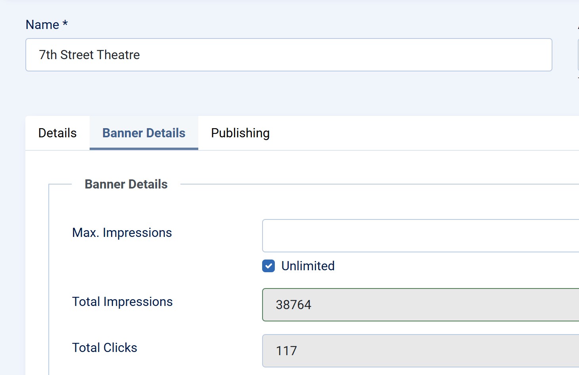This screenshot has height=375, width=579.
Task: Click the Name field label
Action: 42,25
